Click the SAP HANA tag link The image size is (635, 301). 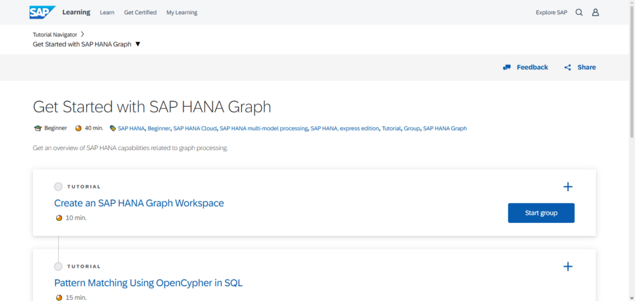tap(131, 128)
